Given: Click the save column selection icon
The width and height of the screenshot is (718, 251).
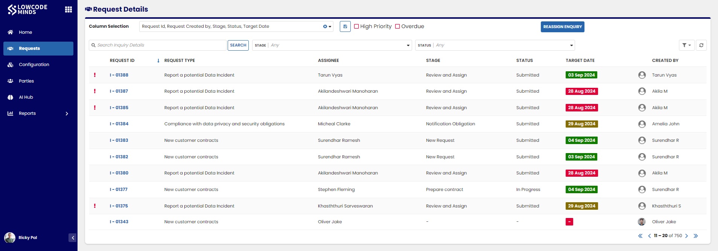Looking at the screenshot, I should click(x=345, y=27).
